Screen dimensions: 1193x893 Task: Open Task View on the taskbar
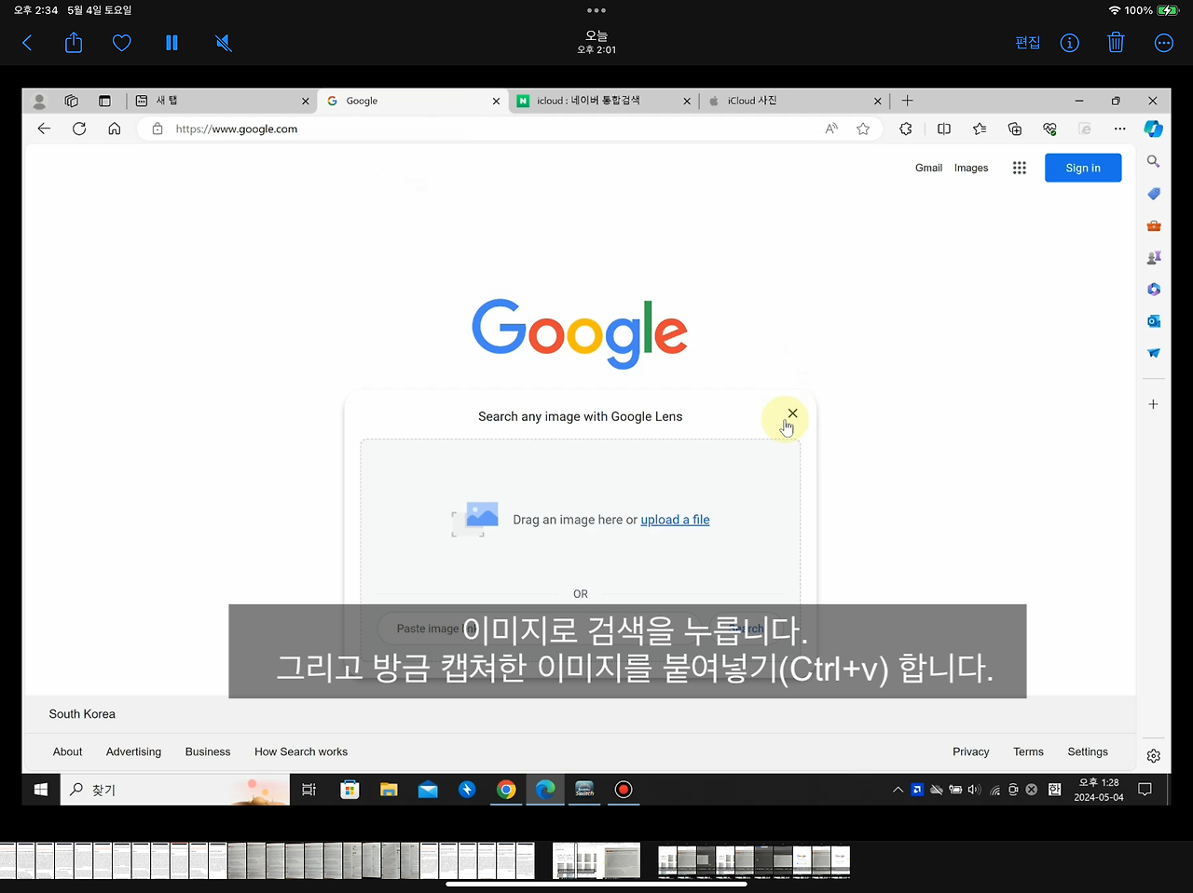click(x=309, y=790)
